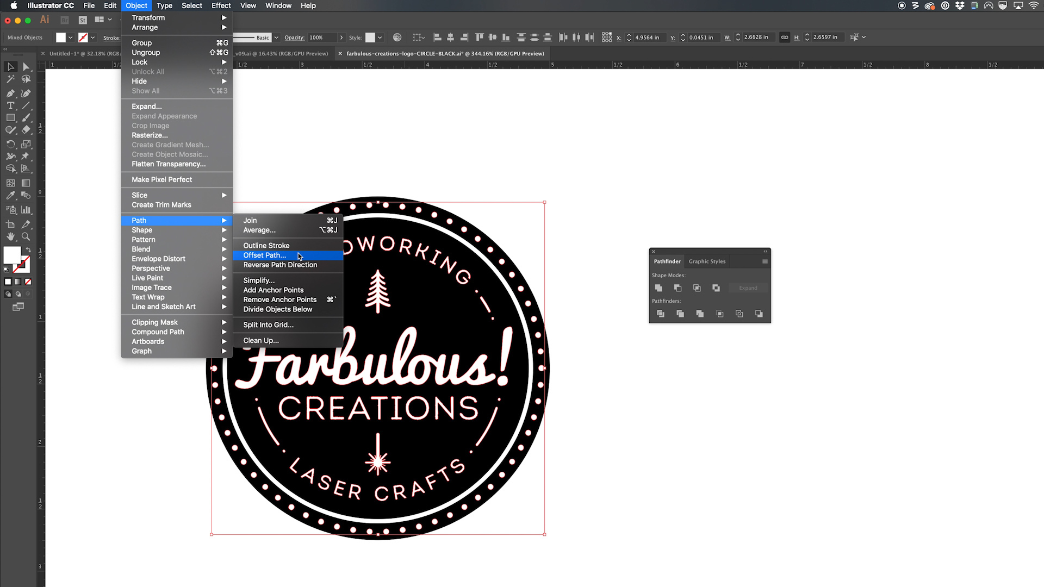The width and height of the screenshot is (1044, 587).
Task: Open the Opacity dropdown arrow
Action: (x=341, y=38)
